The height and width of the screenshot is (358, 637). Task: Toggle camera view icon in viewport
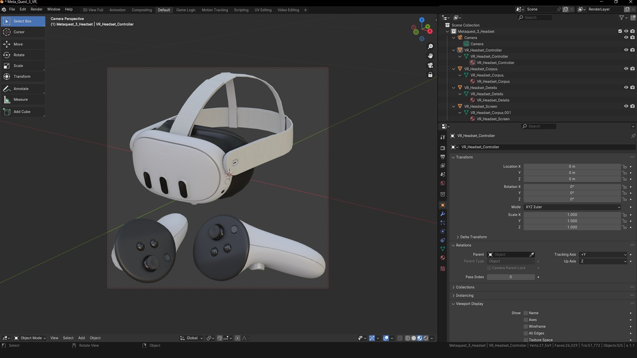click(x=430, y=65)
